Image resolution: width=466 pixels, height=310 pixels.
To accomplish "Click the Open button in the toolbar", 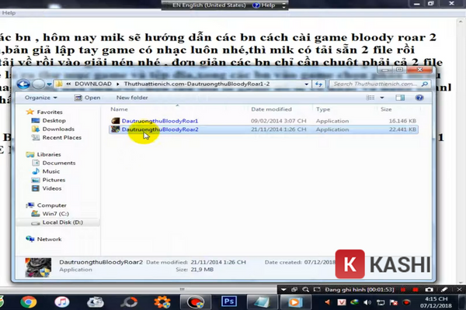I will (x=92, y=98).
